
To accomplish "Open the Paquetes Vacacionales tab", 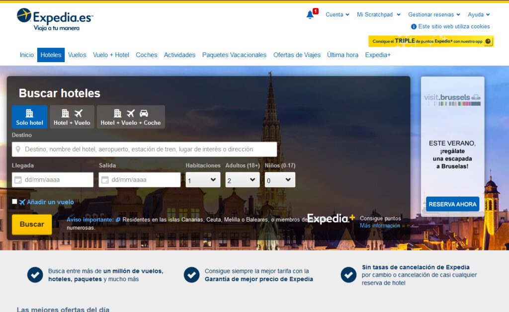I will (x=234, y=55).
